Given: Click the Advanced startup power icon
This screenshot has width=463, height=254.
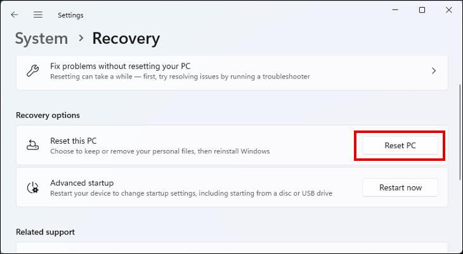Looking at the screenshot, I should pyautogui.click(x=32, y=187).
